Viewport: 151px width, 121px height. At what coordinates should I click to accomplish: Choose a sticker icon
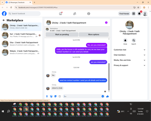56,96
